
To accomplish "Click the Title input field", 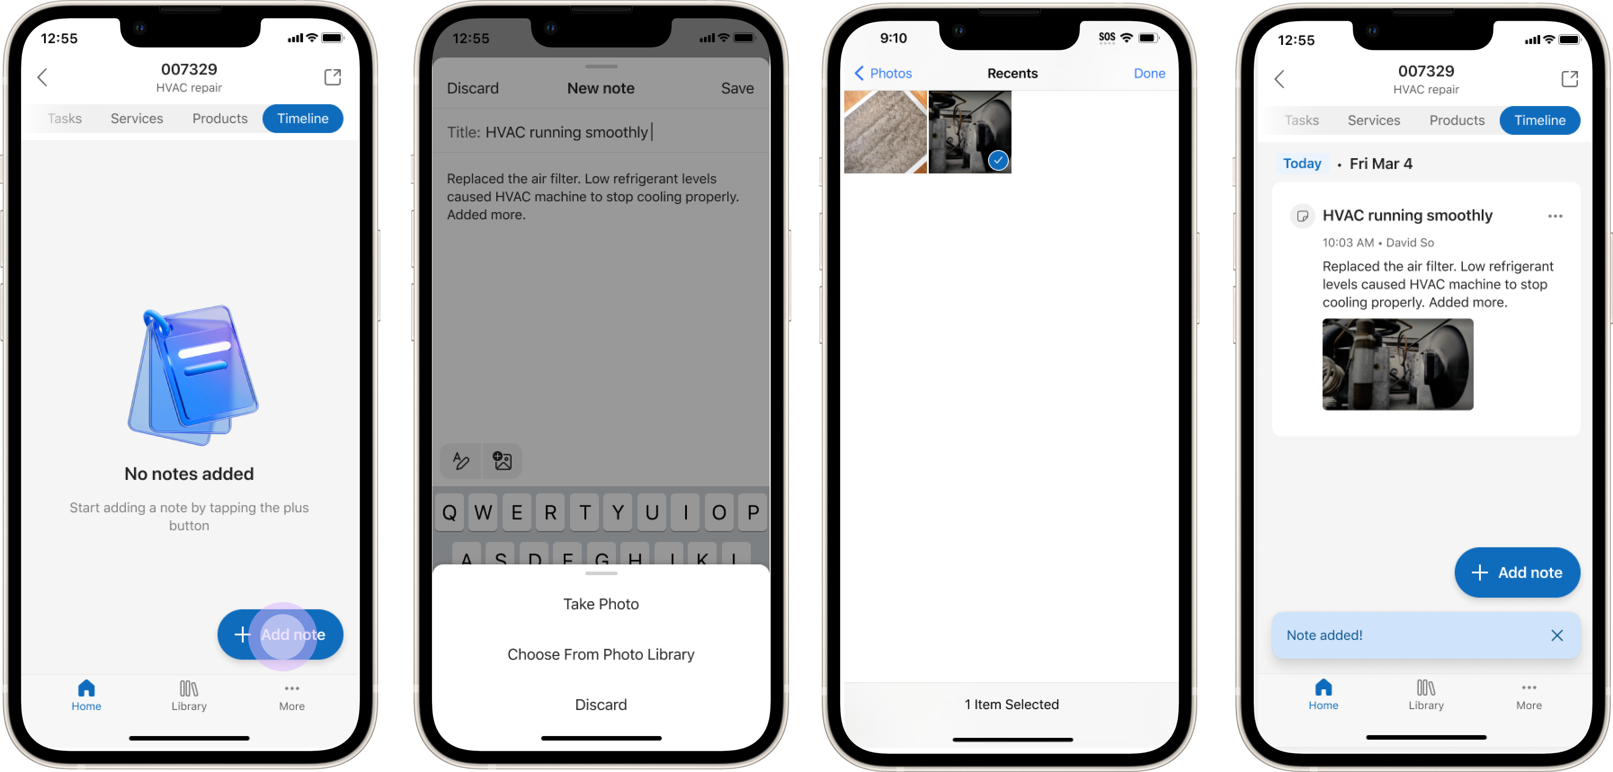I will tap(600, 132).
